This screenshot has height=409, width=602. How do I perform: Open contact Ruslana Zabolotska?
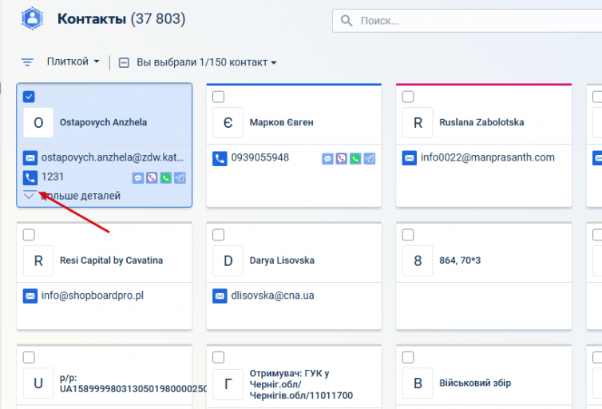pos(481,122)
